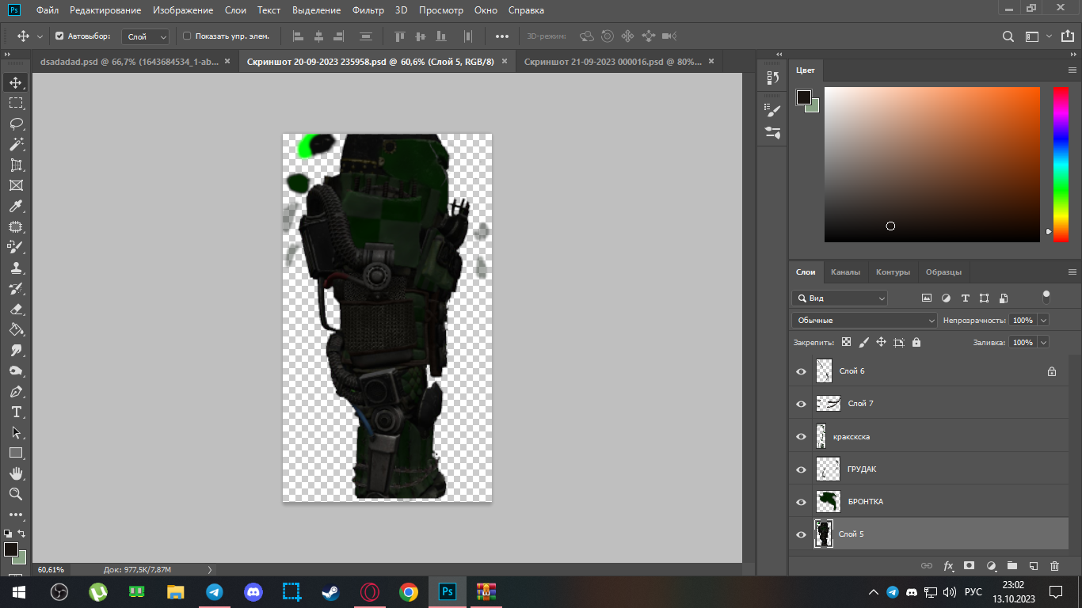This screenshot has height=608, width=1082.
Task: Toggle the layer filter on/off switch
Action: point(1046,298)
